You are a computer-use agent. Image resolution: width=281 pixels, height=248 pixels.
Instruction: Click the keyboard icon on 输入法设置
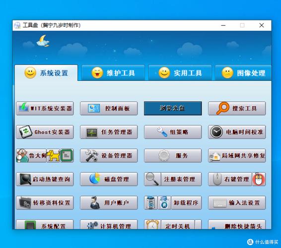(x=220, y=203)
